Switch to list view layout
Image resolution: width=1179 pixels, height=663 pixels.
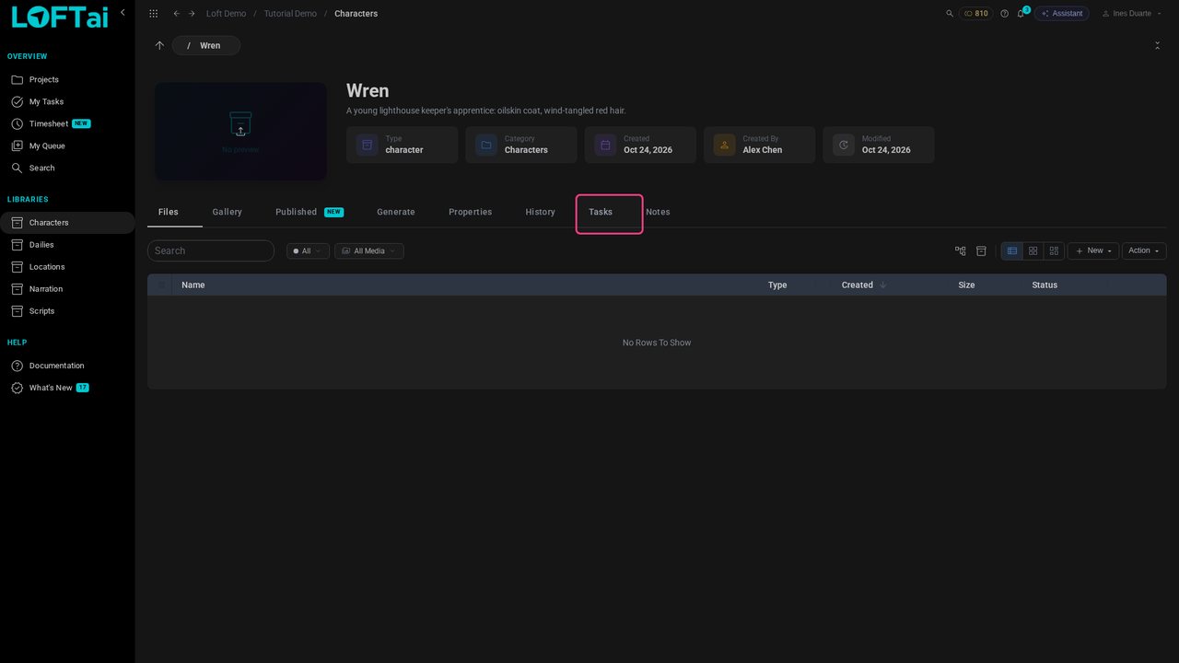click(1012, 250)
